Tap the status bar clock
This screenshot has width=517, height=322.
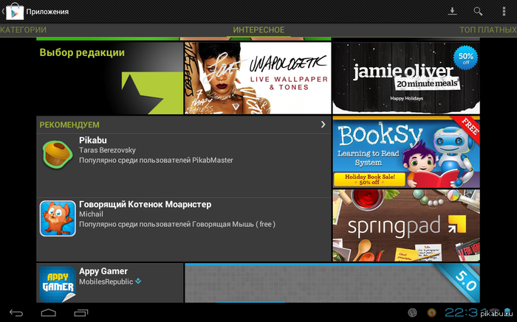(x=465, y=312)
